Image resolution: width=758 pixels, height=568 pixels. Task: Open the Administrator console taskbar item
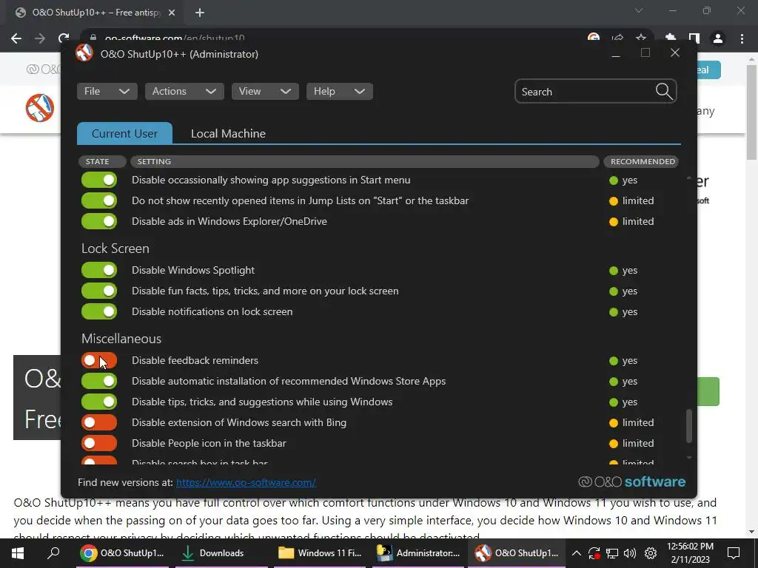point(419,553)
